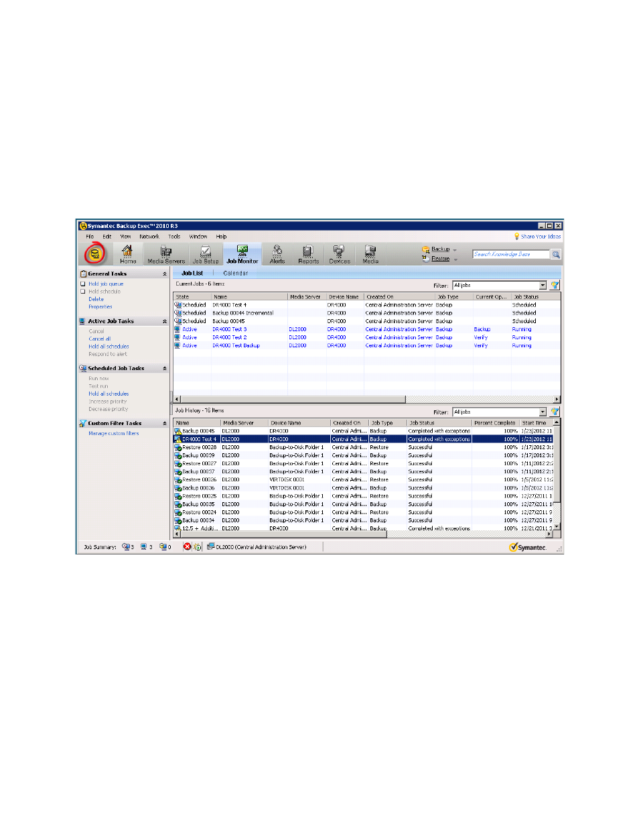
Task: Click the Restore toolbar icon
Action: click(425, 258)
